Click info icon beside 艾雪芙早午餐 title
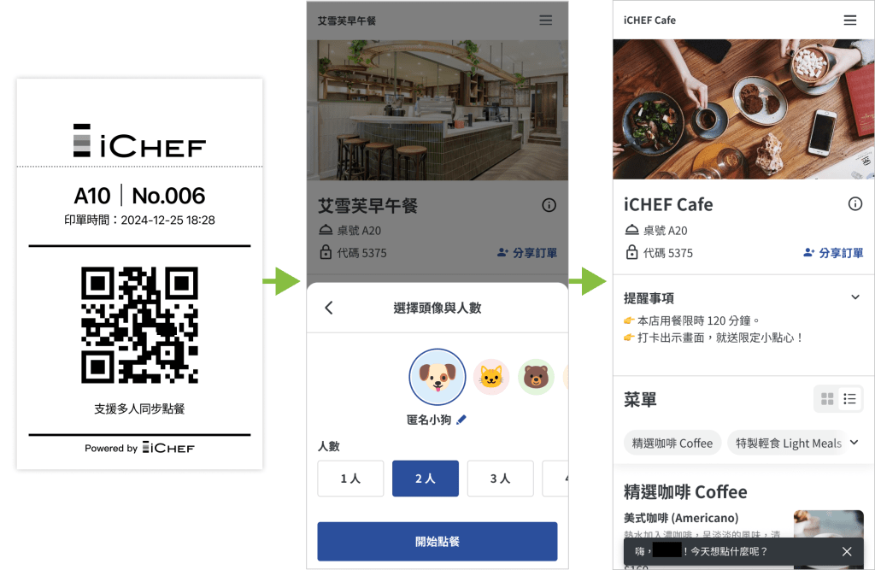The height and width of the screenshot is (570, 875). pos(549,205)
